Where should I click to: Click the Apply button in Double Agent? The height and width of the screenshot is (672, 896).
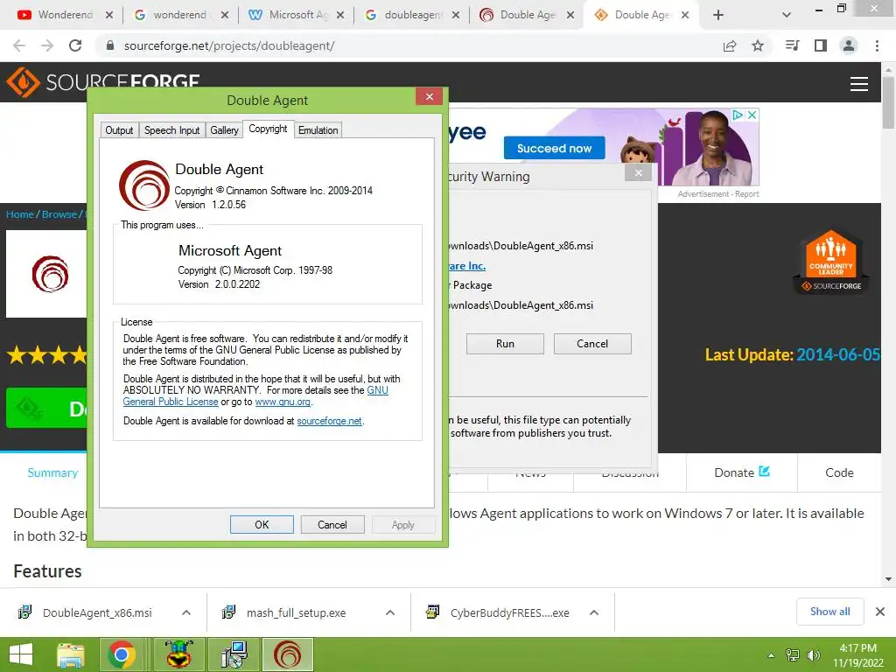(x=402, y=525)
